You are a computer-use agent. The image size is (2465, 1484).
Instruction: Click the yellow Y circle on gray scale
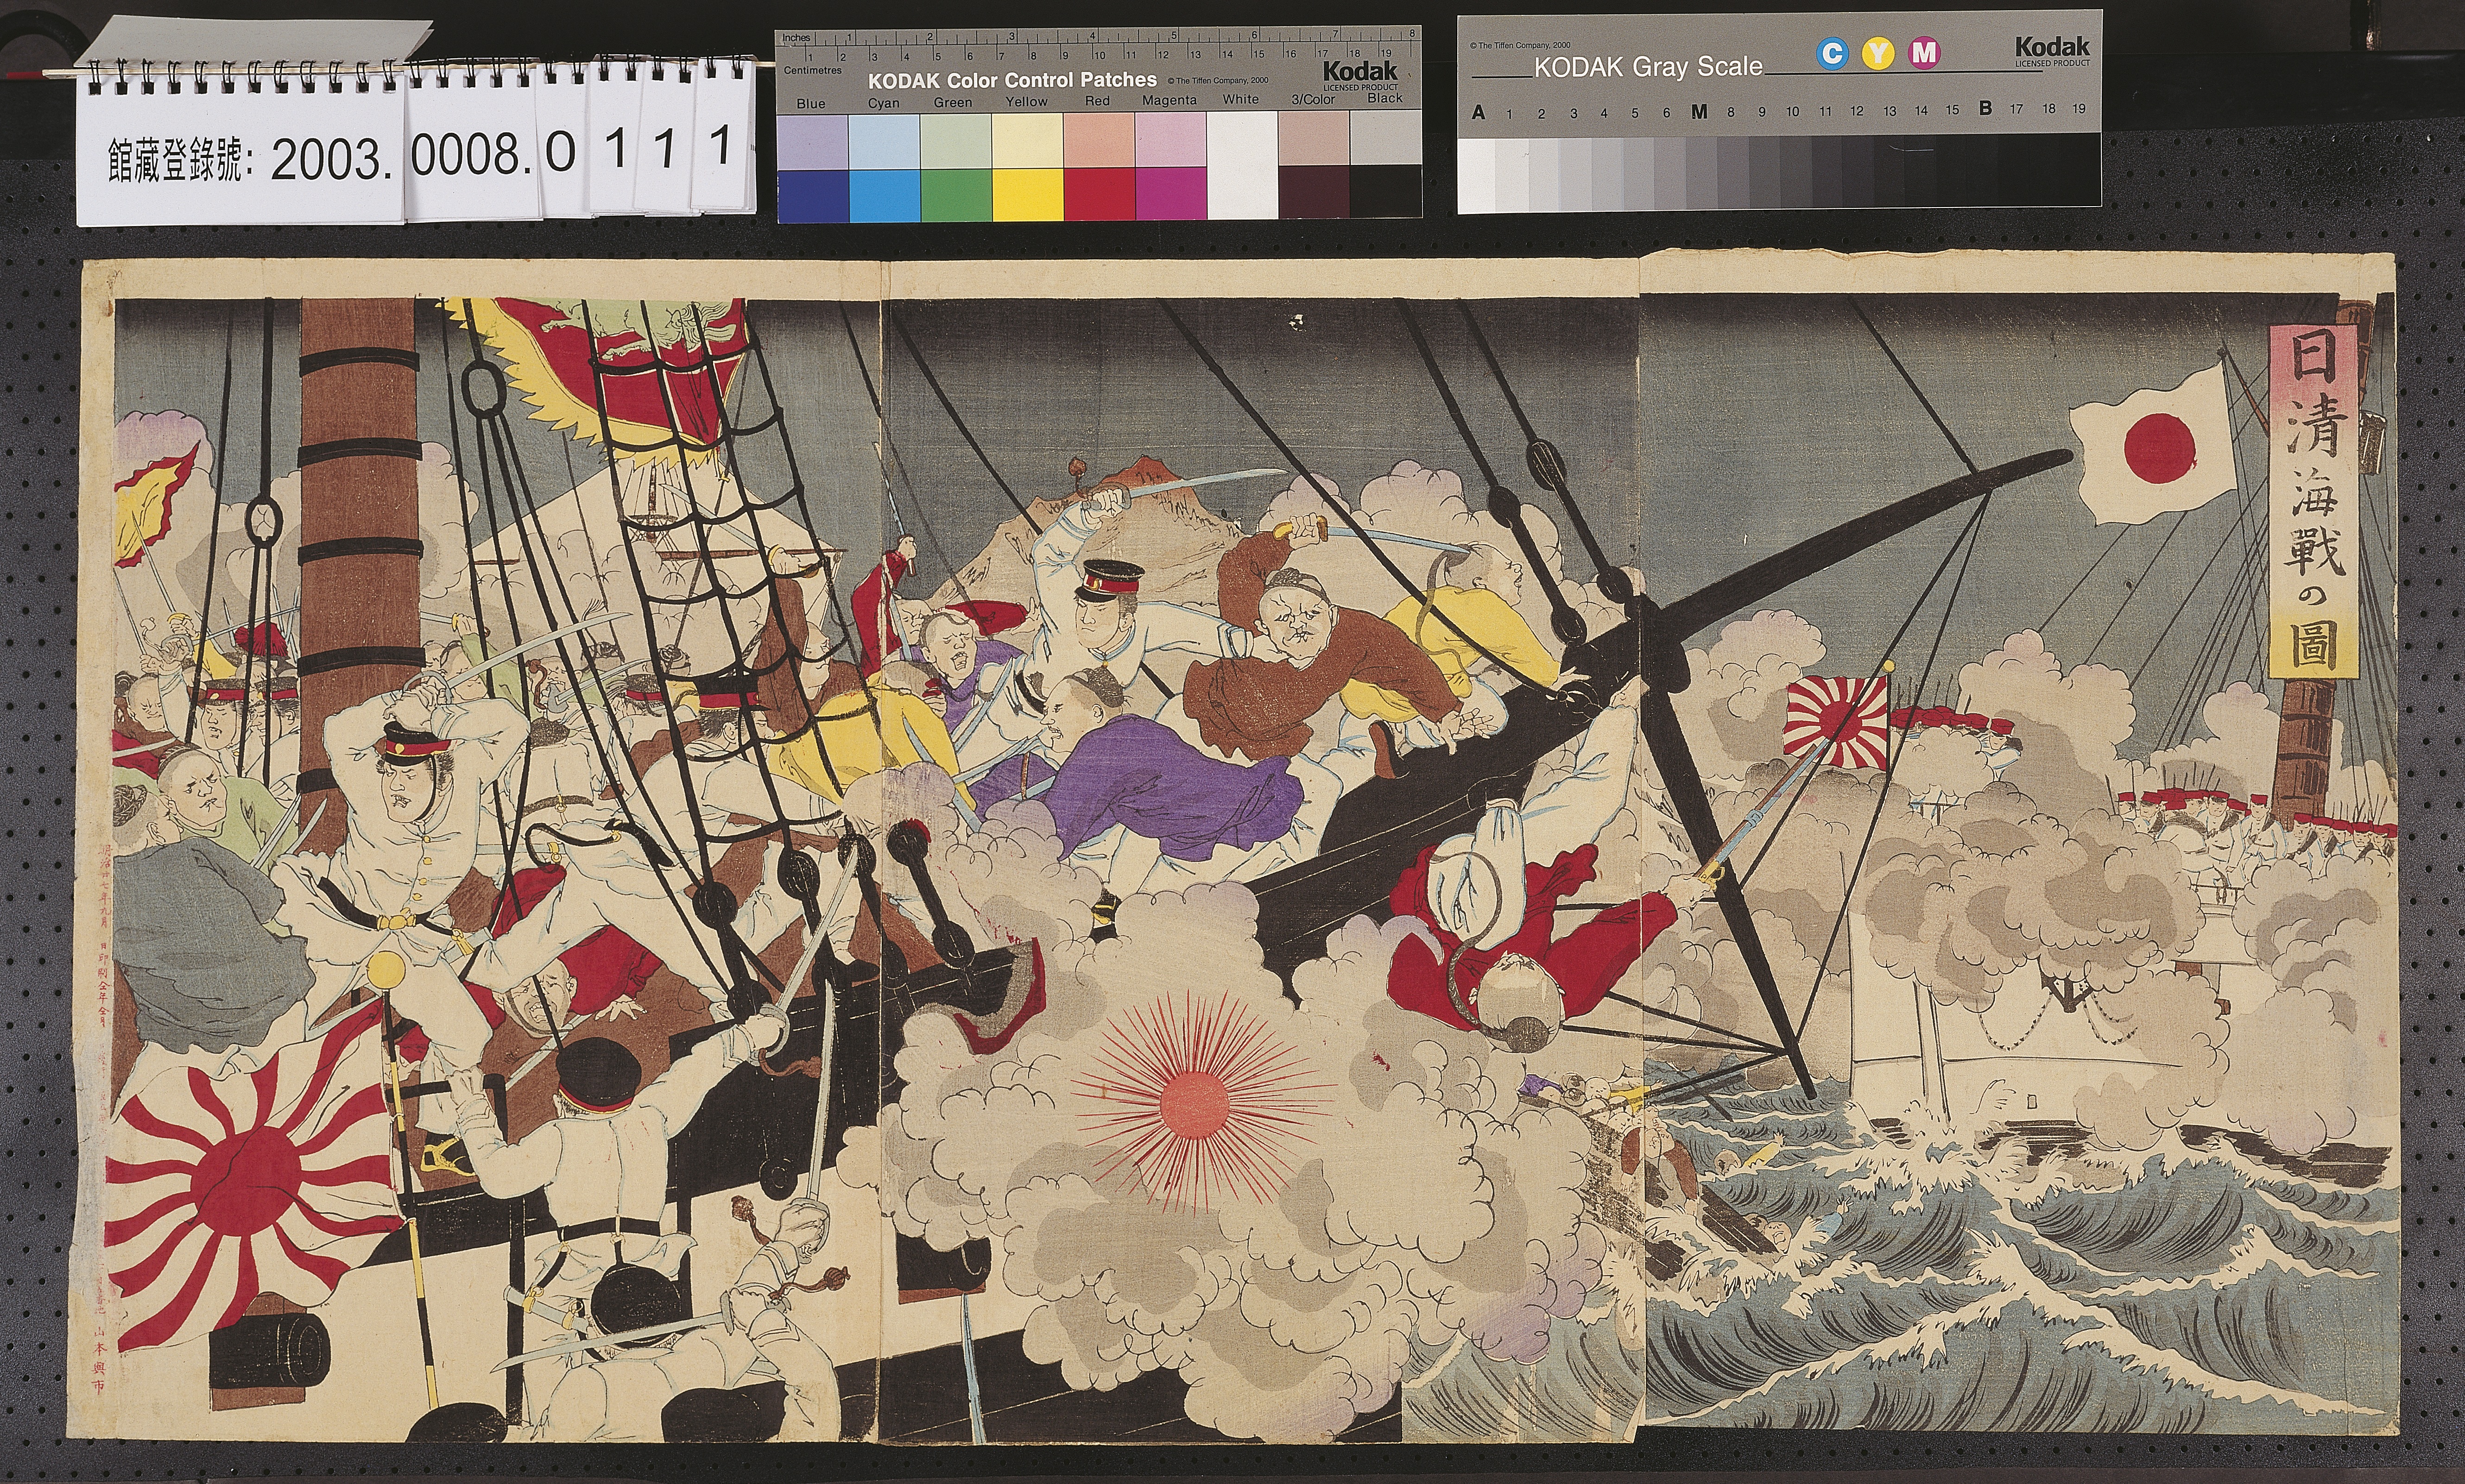point(1879,53)
